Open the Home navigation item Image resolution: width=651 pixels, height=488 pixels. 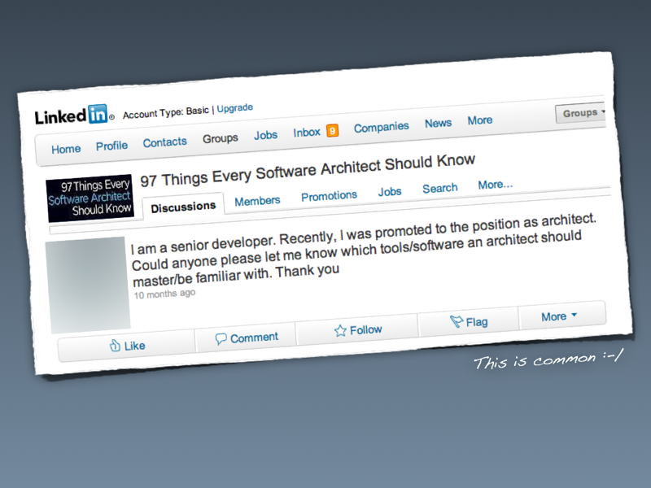[x=66, y=149]
